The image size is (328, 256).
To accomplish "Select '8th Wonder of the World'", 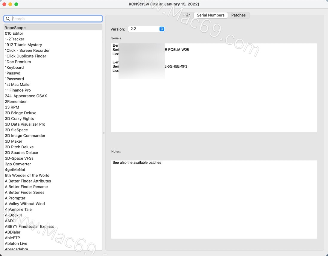I will tap(27, 175).
